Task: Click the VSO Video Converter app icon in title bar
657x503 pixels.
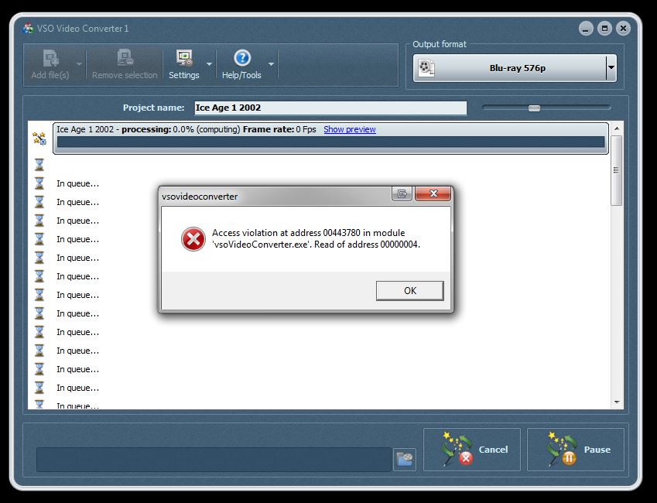Action: (x=29, y=29)
